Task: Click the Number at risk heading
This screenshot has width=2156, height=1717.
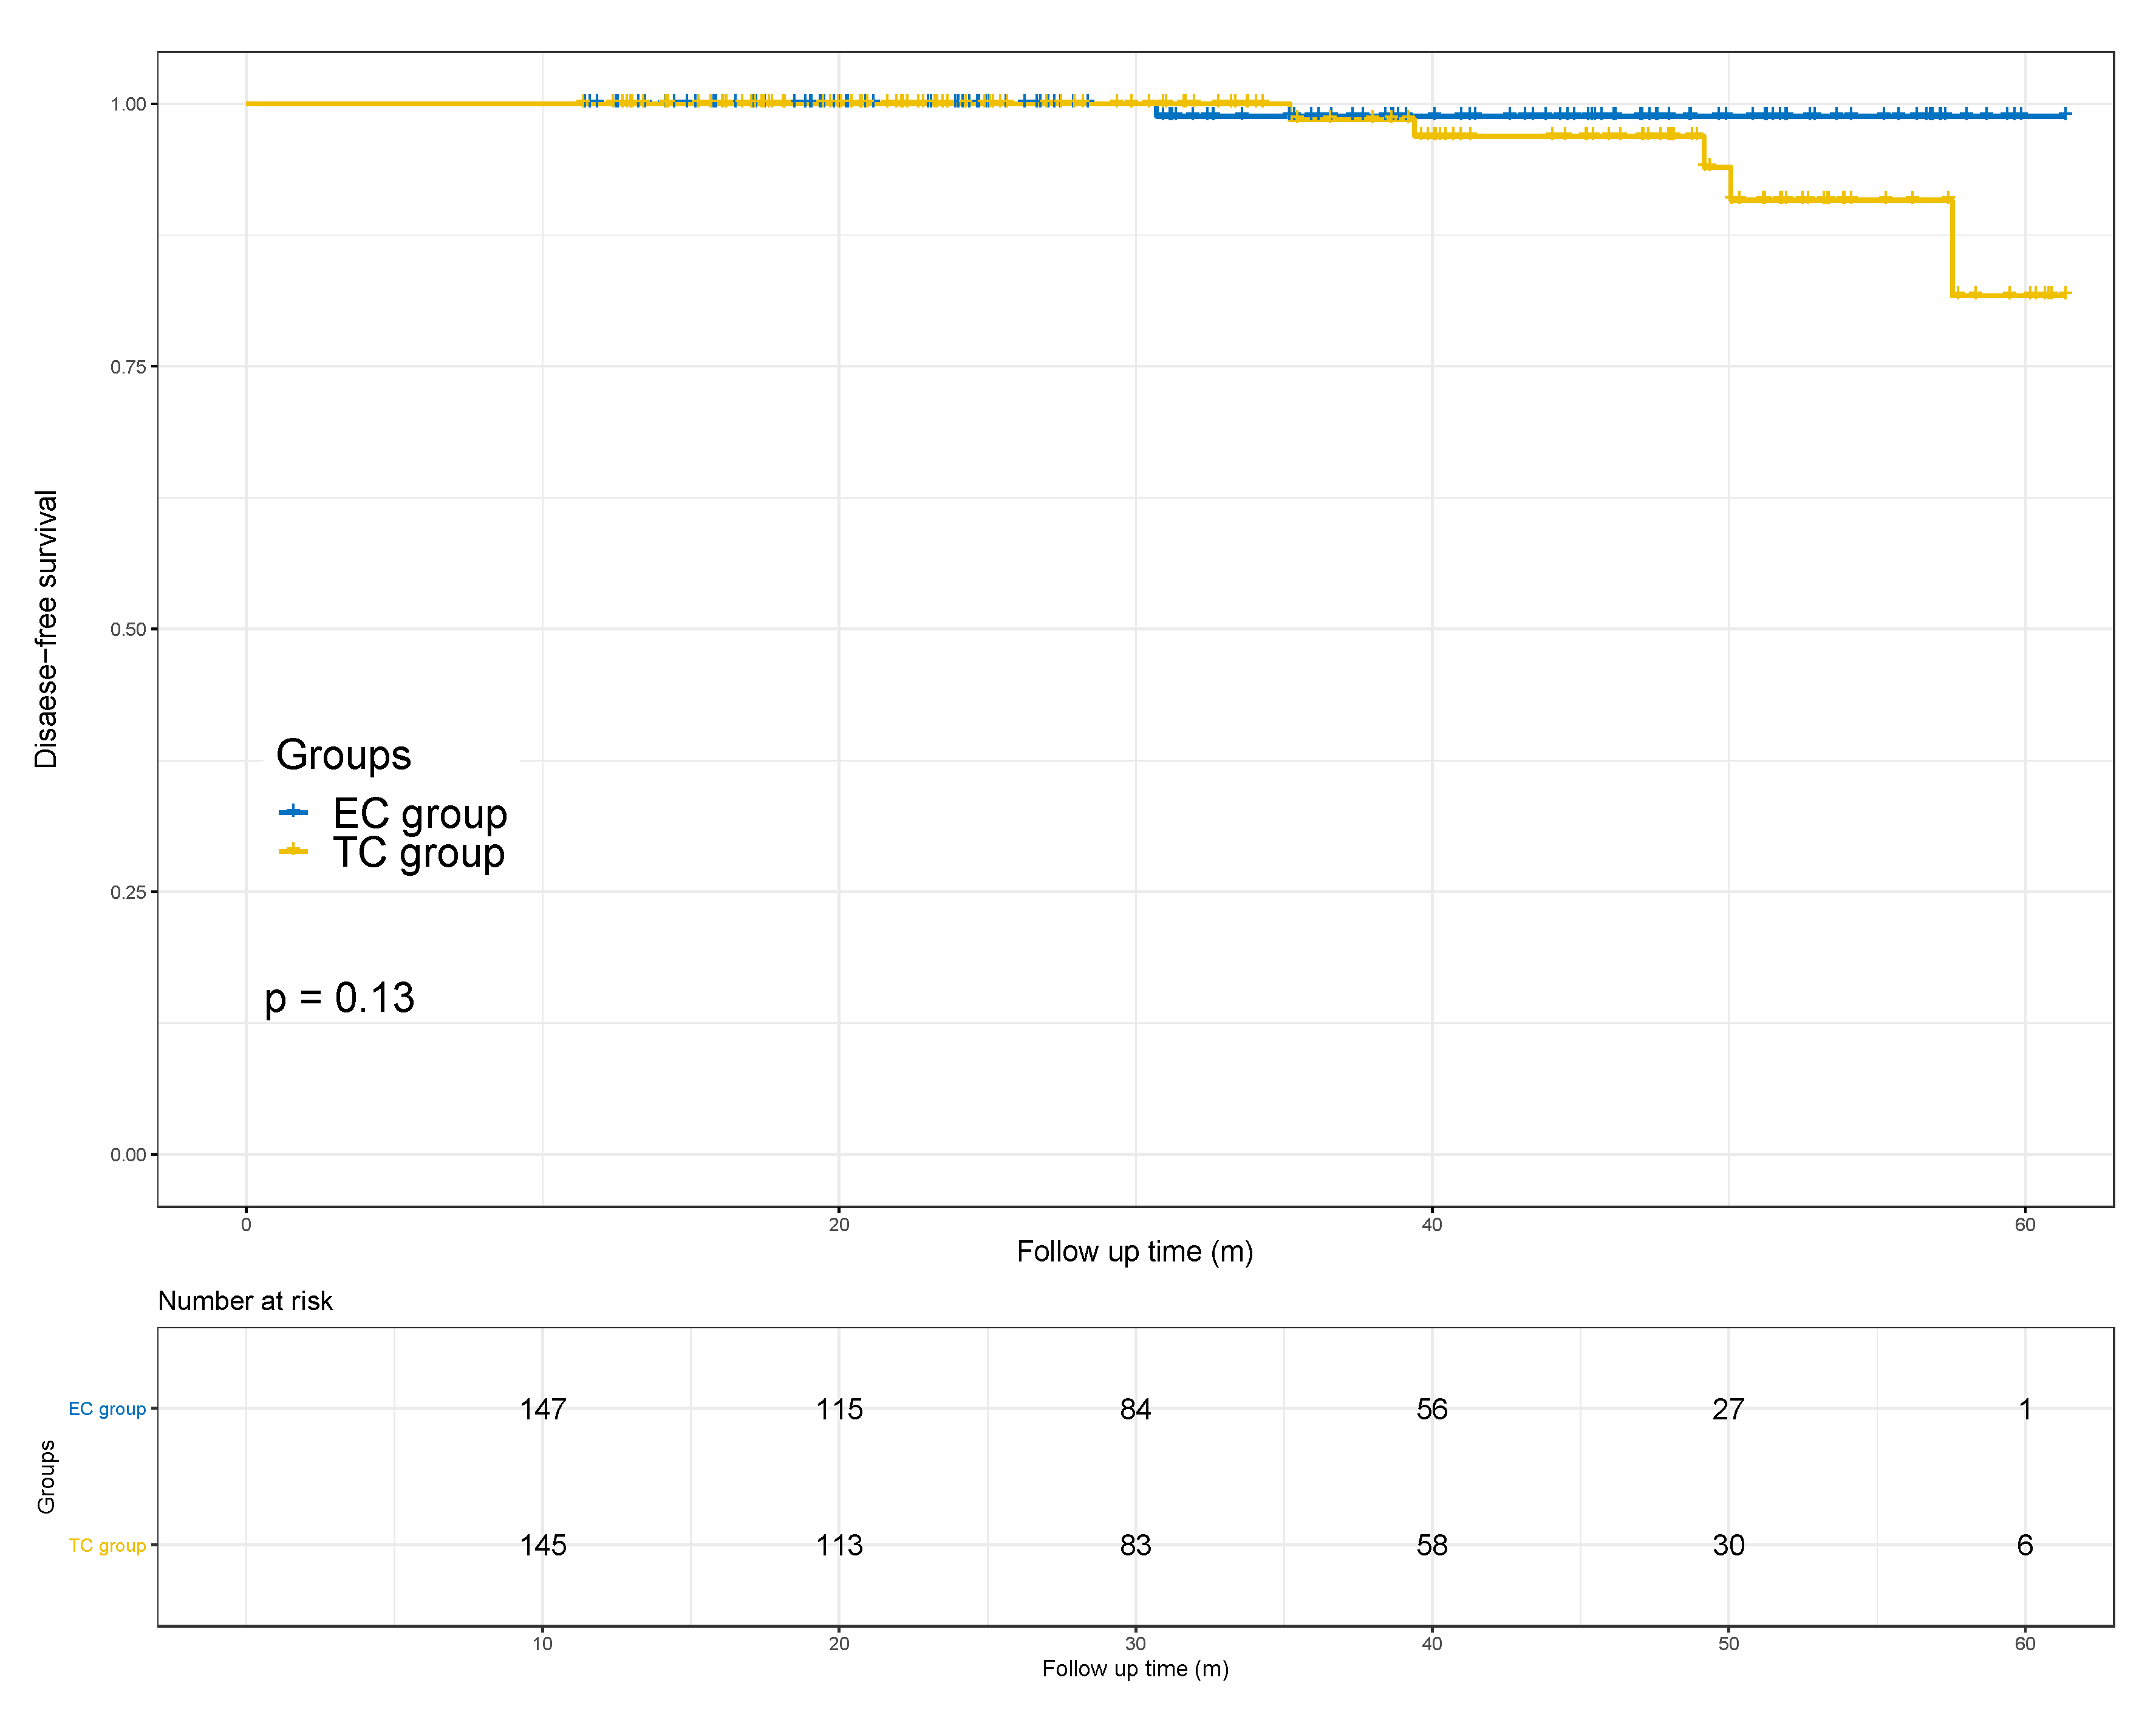Action: click(x=245, y=1301)
